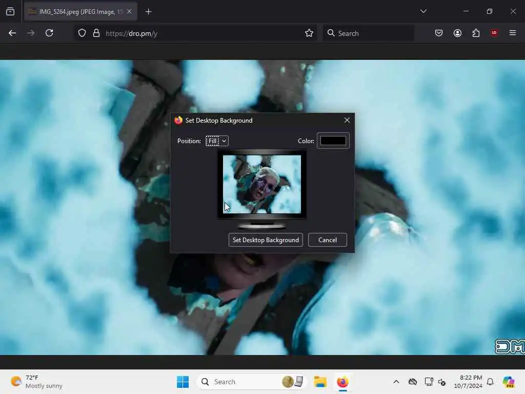Open the notifications bell icon

pyautogui.click(x=490, y=382)
